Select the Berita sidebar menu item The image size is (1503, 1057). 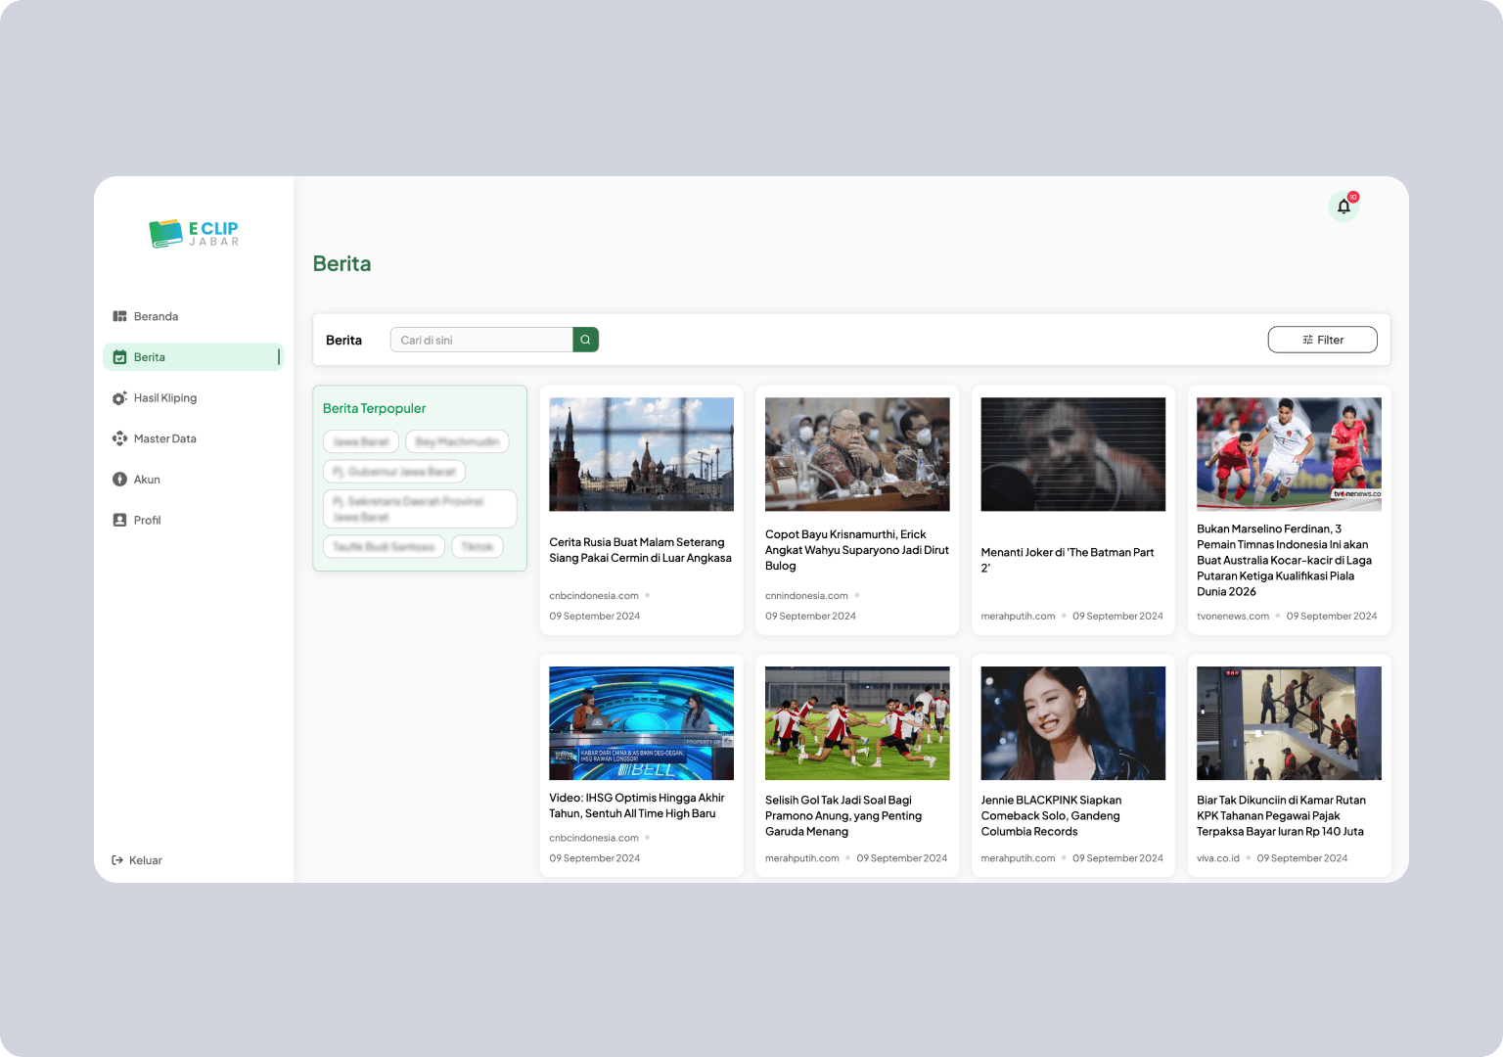[193, 357]
